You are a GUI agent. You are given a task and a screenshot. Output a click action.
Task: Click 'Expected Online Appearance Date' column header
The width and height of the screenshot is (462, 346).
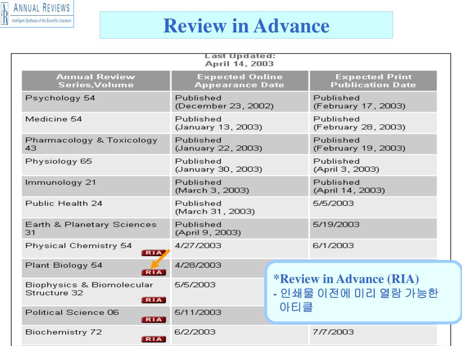click(x=240, y=81)
